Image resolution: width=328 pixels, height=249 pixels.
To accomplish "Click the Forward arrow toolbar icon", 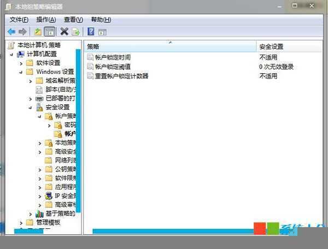I will coord(22,32).
